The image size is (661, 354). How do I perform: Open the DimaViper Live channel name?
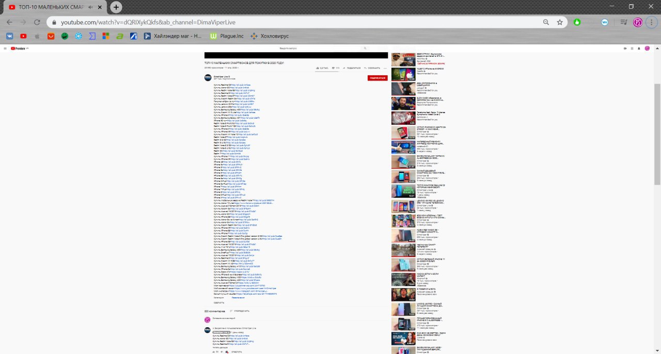point(222,76)
